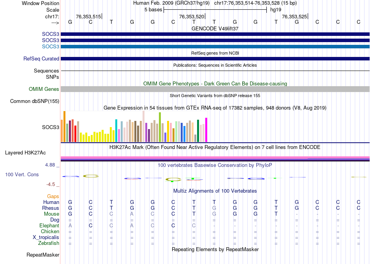Click the Mouse species label
Viewport: 370px width, 264px height.
[52, 214]
